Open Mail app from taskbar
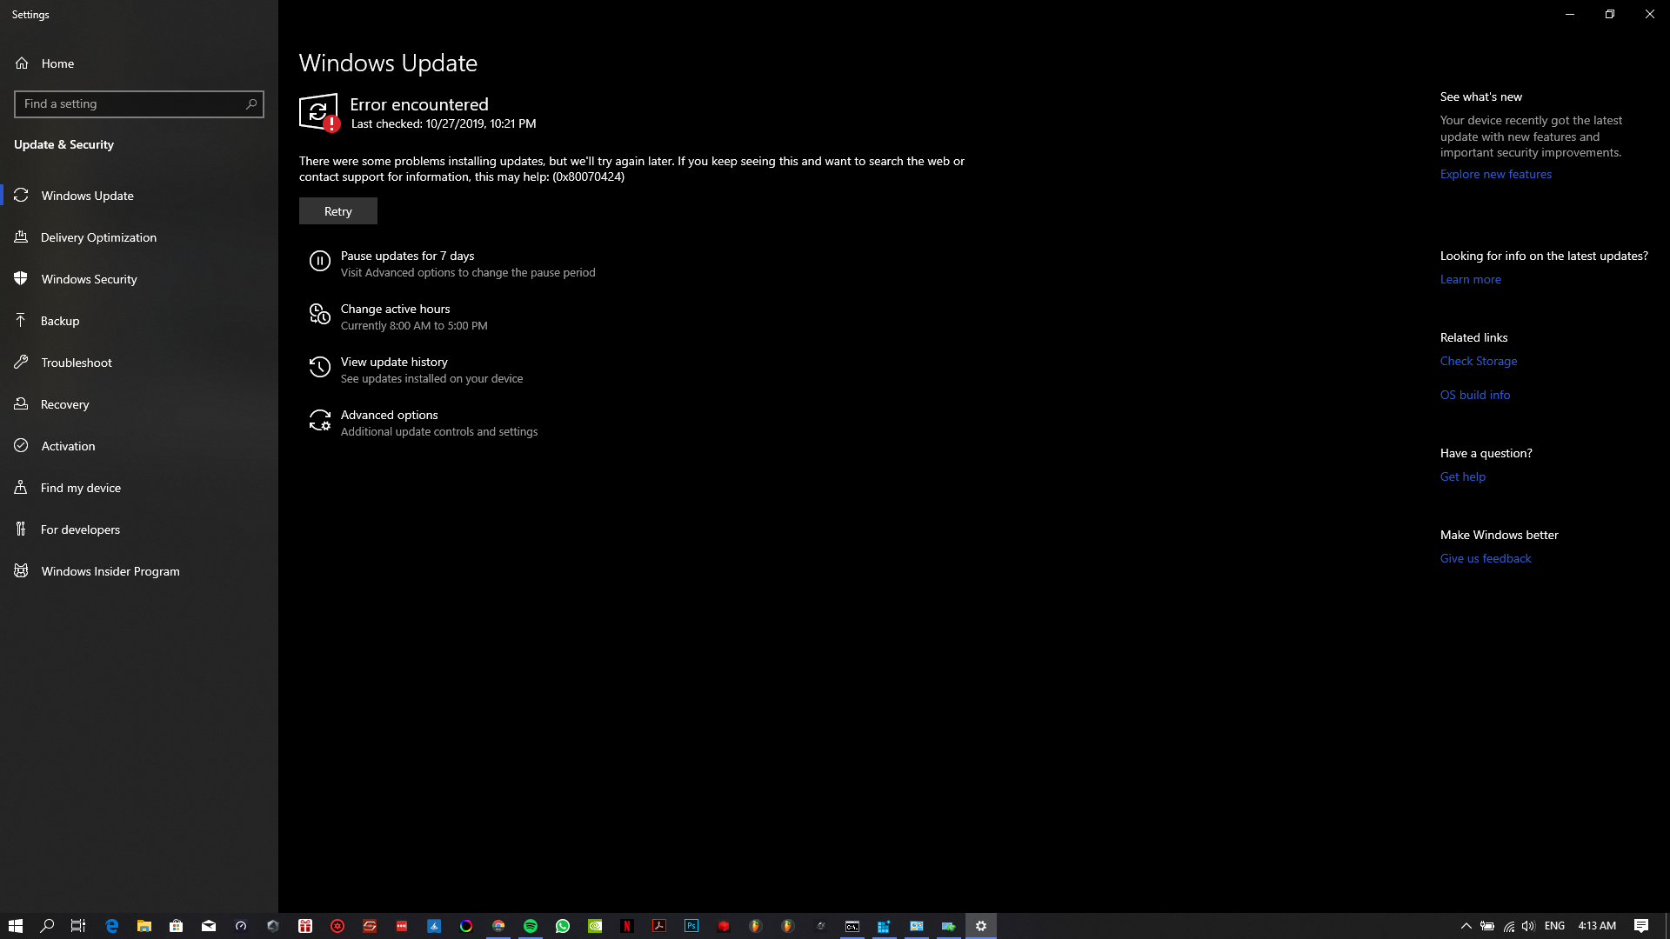Viewport: 1670px width, 939px height. 209,926
